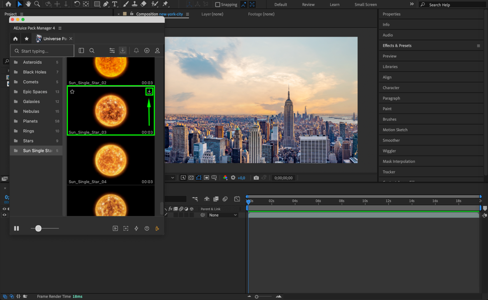Switch to the Review workspace tab
The image size is (488, 300).
tap(308, 4)
